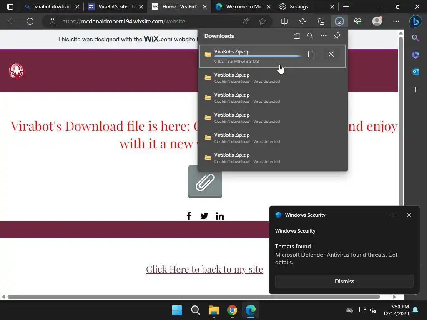Click the address bar URL

click(x=123, y=21)
